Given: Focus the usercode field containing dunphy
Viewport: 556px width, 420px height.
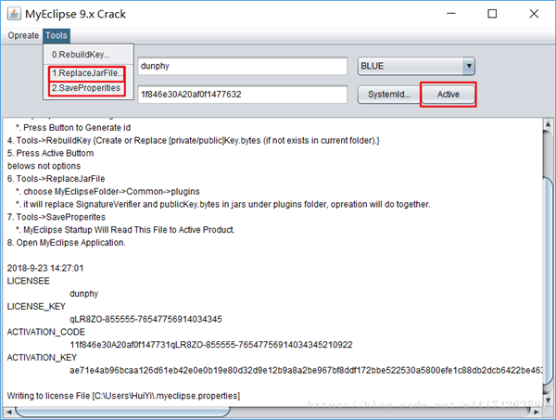Looking at the screenshot, I should tap(241, 66).
